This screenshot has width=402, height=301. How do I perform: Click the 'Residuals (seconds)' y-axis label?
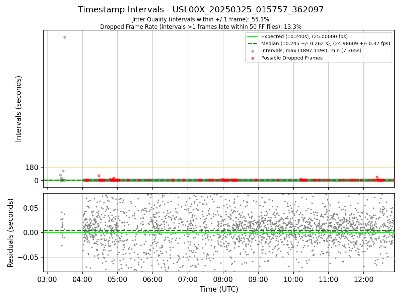click(x=11, y=233)
